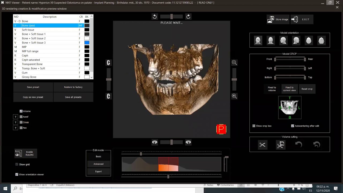Switch edit mode to Advanced
Screen dimensions: 343x193
[x=98, y=164]
